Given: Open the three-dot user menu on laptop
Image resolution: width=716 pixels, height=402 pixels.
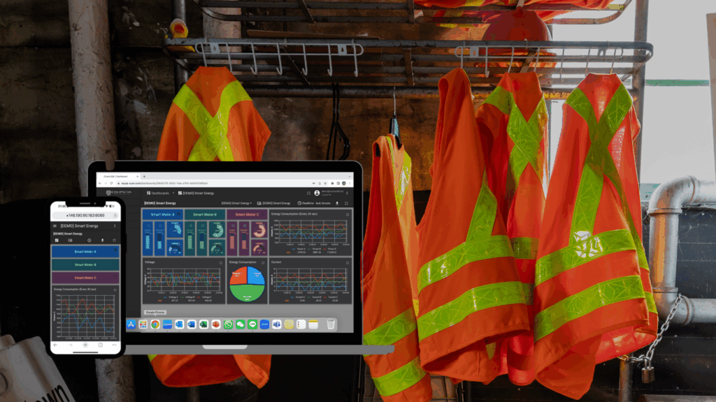Looking at the screenshot, I should click(x=347, y=193).
